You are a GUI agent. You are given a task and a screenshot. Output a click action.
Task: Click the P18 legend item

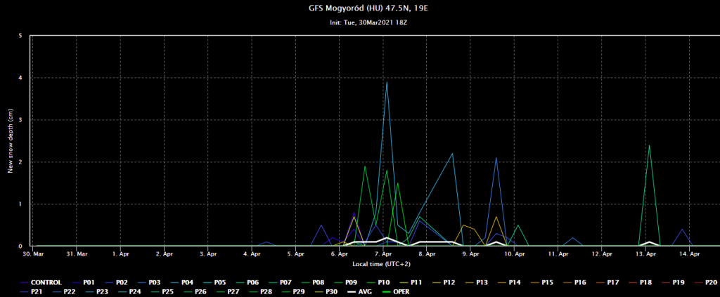(645, 282)
